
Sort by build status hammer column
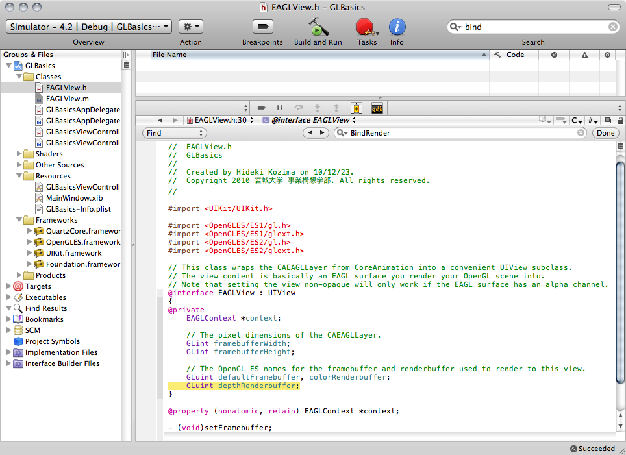497,55
